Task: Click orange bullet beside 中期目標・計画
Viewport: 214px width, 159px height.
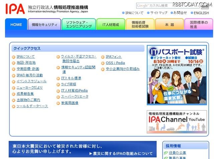Action: pyautogui.click(x=13, y=69)
